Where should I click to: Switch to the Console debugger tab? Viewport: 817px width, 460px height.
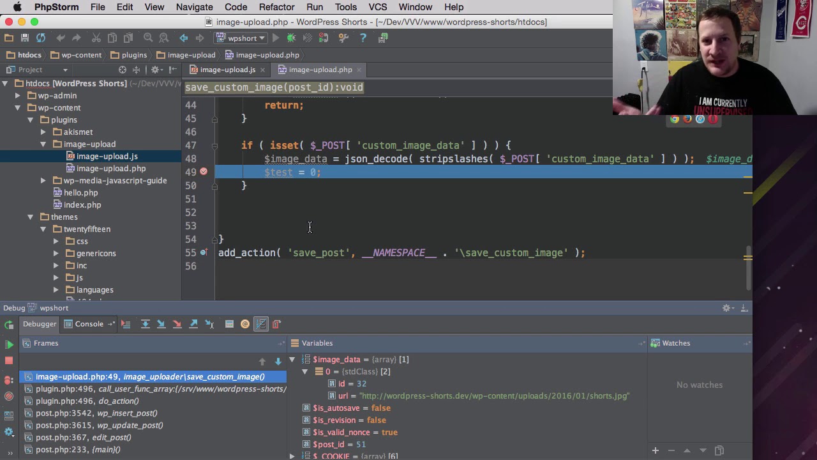[x=89, y=324]
